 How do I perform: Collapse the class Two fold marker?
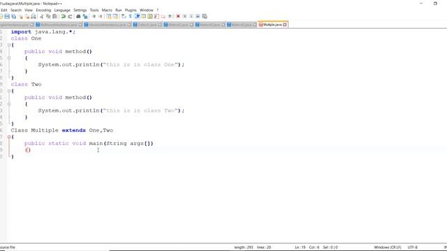(x=9, y=91)
